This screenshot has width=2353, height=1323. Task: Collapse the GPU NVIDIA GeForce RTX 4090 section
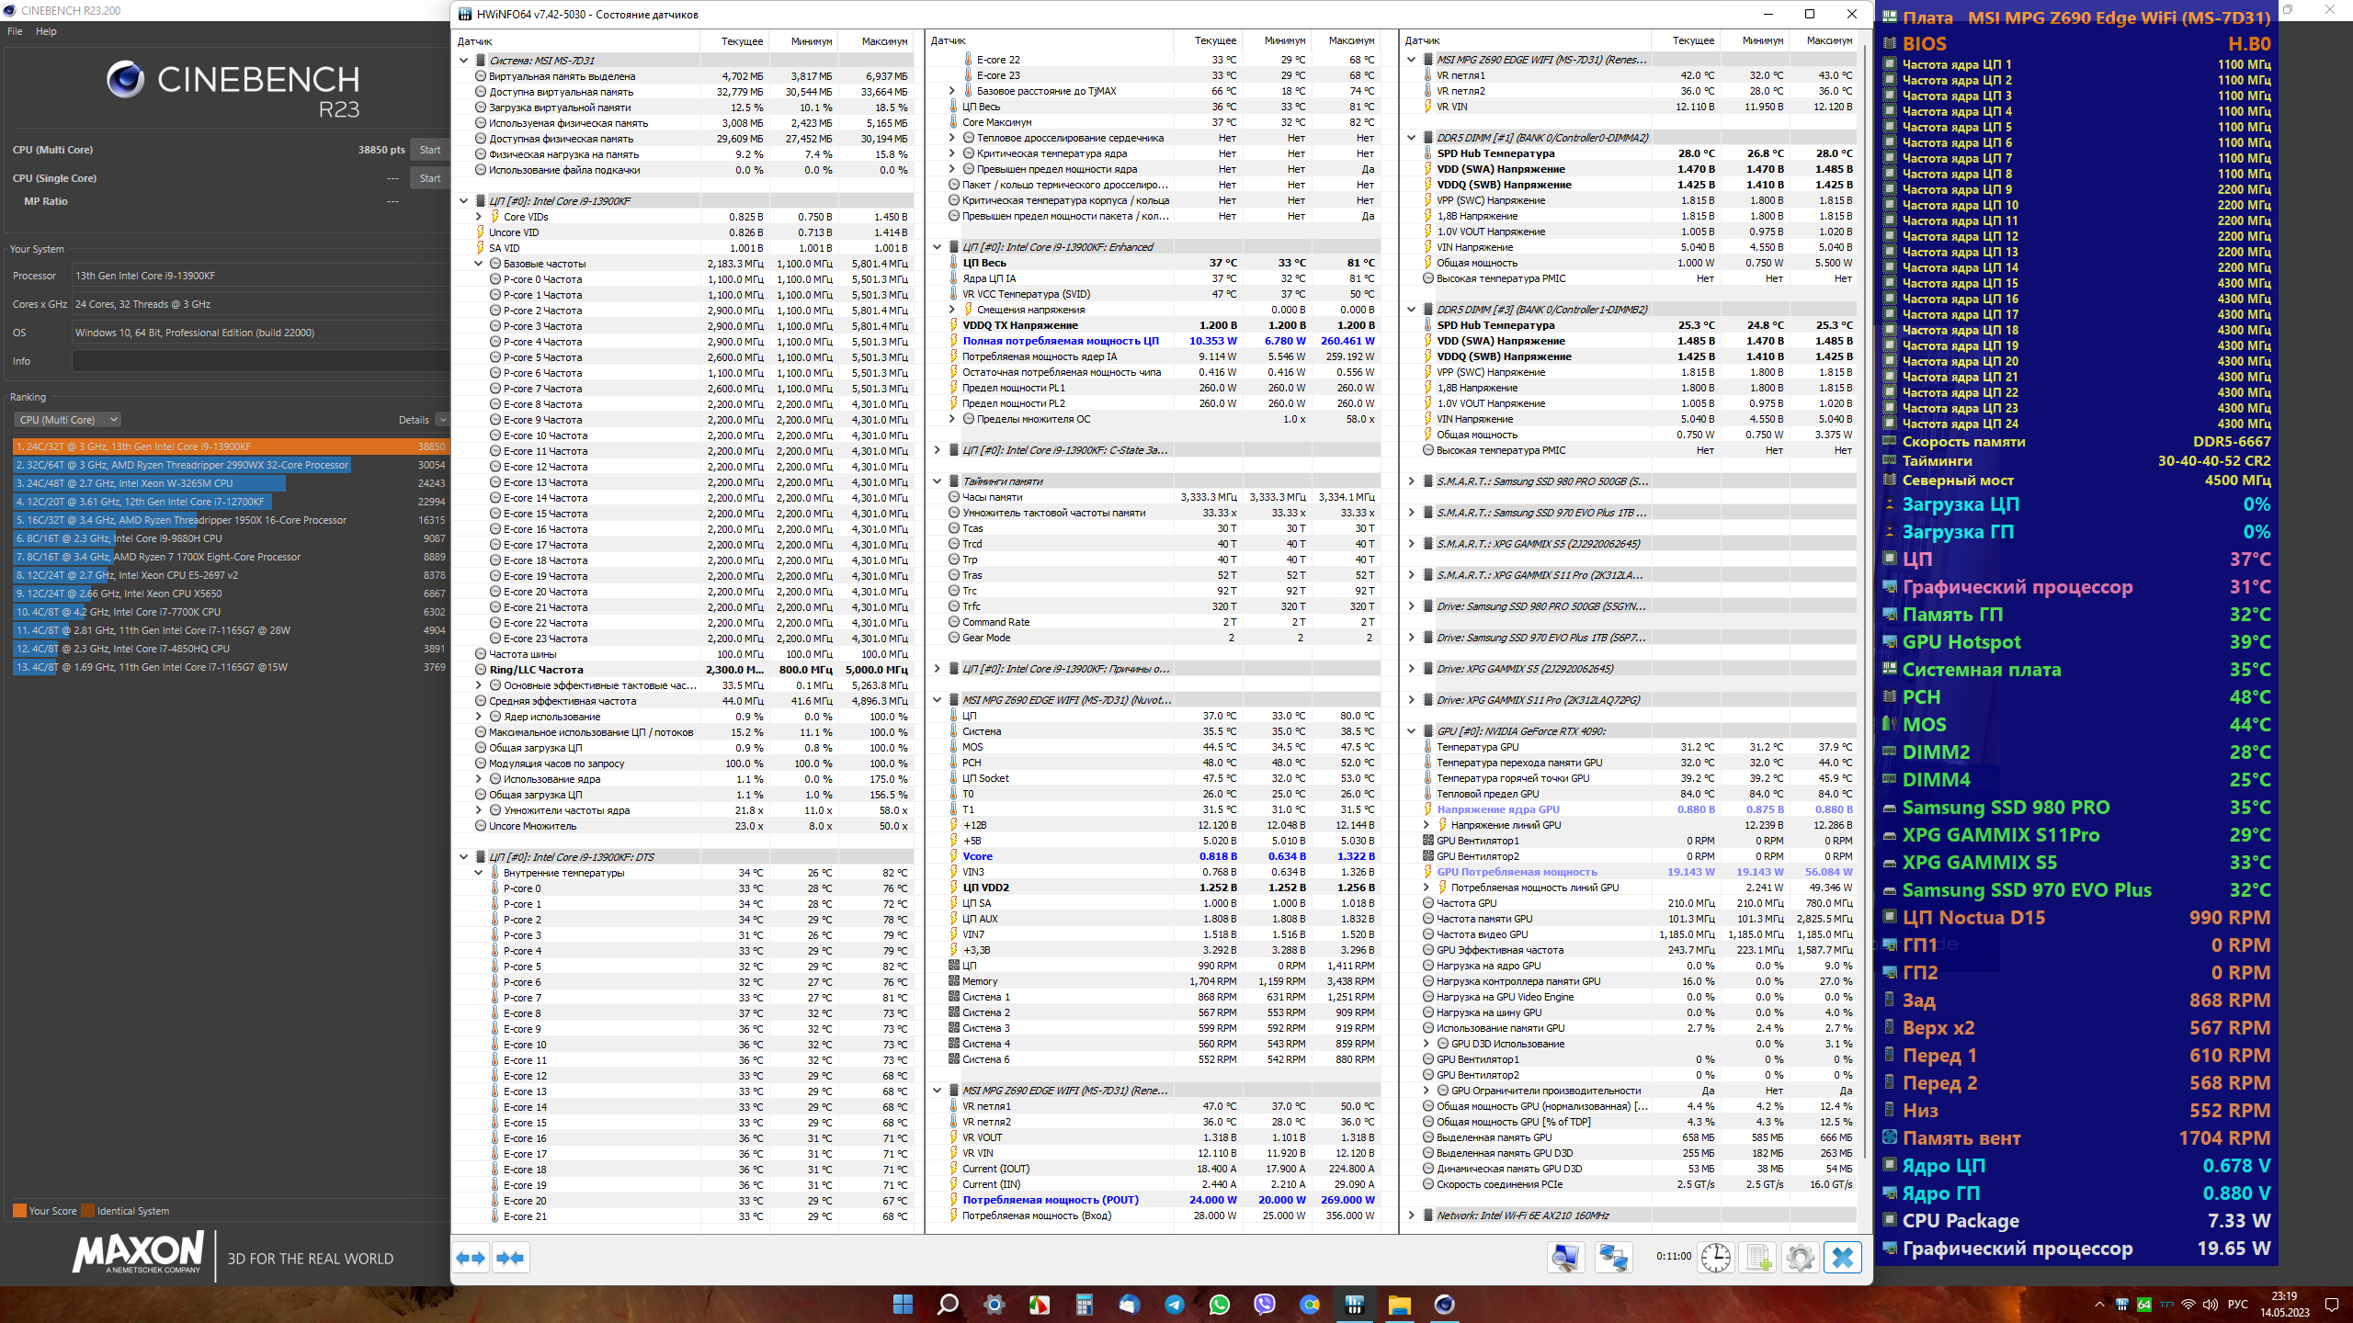tap(1412, 731)
